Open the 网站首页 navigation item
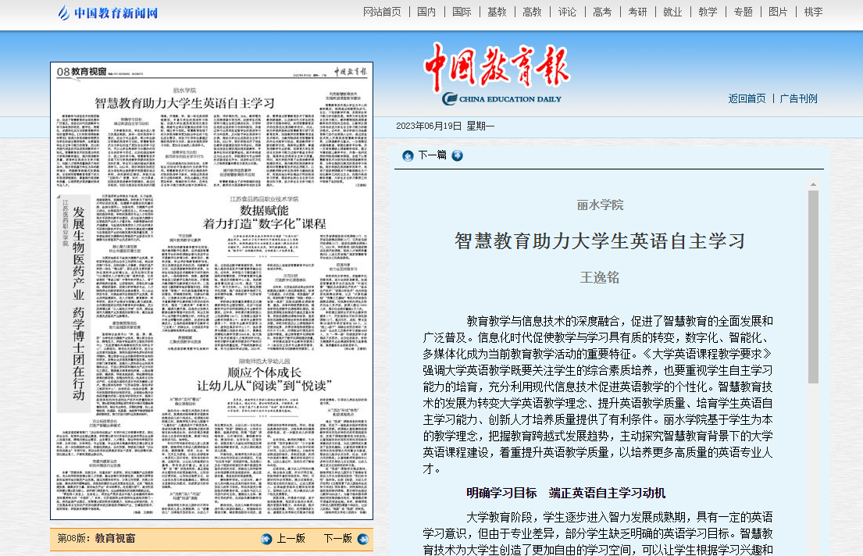 point(382,12)
